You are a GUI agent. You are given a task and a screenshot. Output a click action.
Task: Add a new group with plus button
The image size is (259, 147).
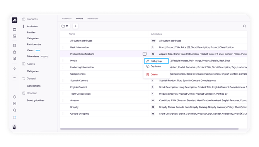75,26
